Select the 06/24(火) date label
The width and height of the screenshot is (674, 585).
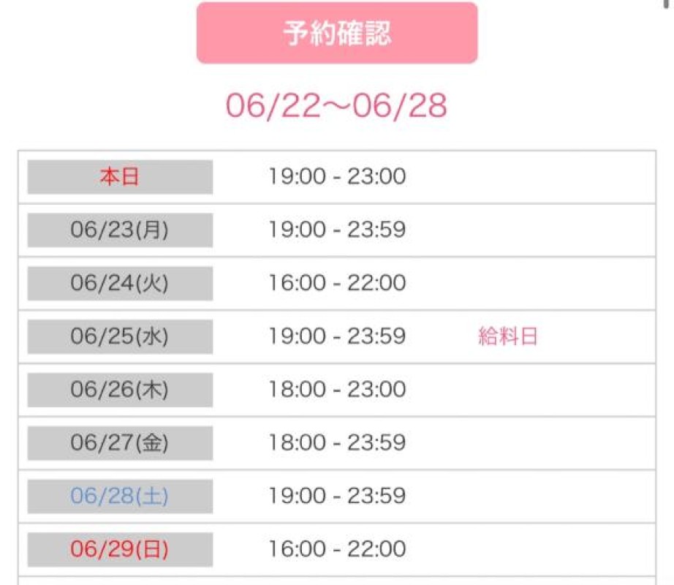click(x=120, y=283)
